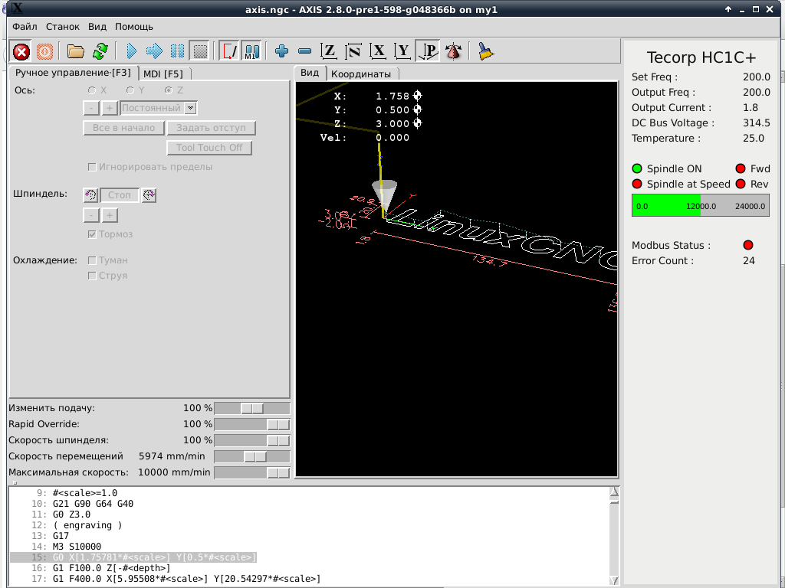Image resolution: width=785 pixels, height=588 pixels.
Task: Zoom in with the blue plus icon
Action: tap(281, 51)
